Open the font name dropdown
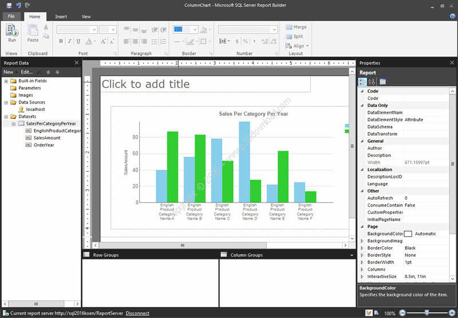The image size is (458, 318). 94,30
